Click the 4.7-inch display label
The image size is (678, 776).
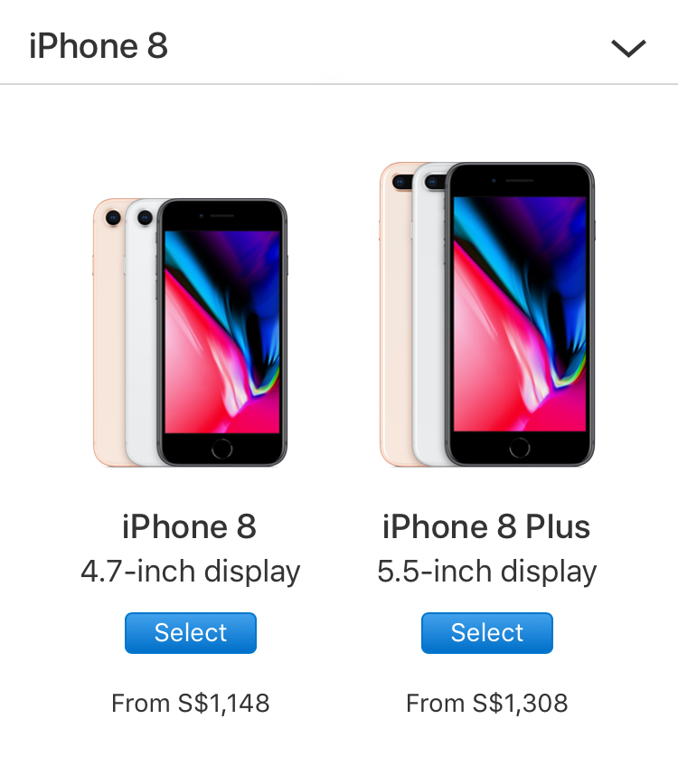coord(191,572)
